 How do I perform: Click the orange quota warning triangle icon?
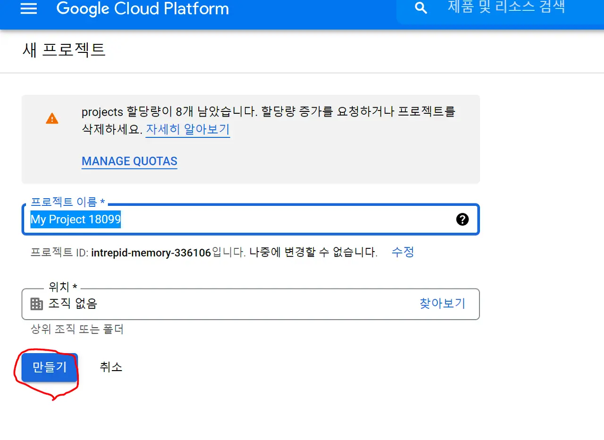(52, 118)
